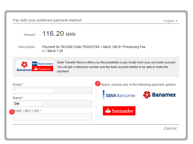Click the Name input field
193x144 pixels.
click(x=52, y=104)
